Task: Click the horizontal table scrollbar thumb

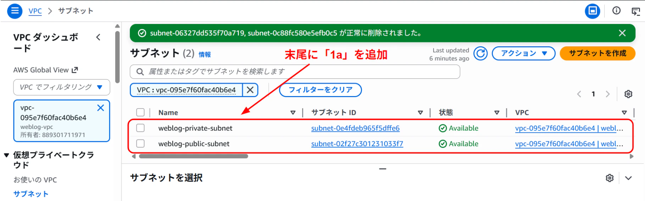Action: (x=193, y=156)
